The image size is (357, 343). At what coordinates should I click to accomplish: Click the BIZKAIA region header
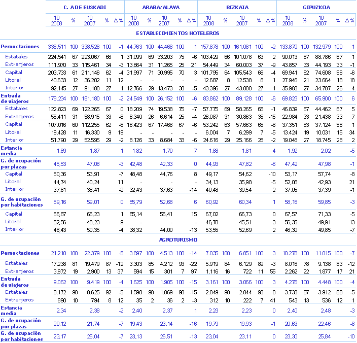tap(236, 8)
